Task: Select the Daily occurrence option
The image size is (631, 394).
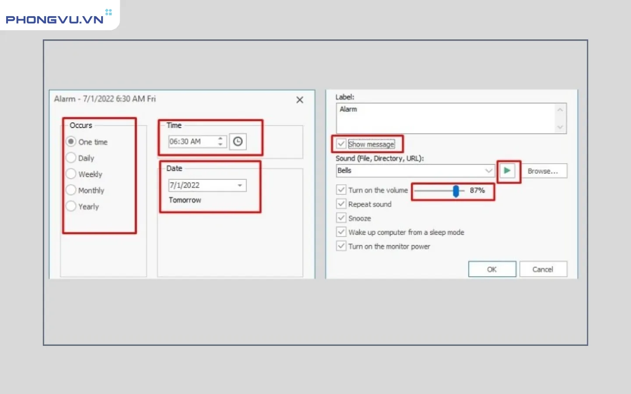Action: 71,158
